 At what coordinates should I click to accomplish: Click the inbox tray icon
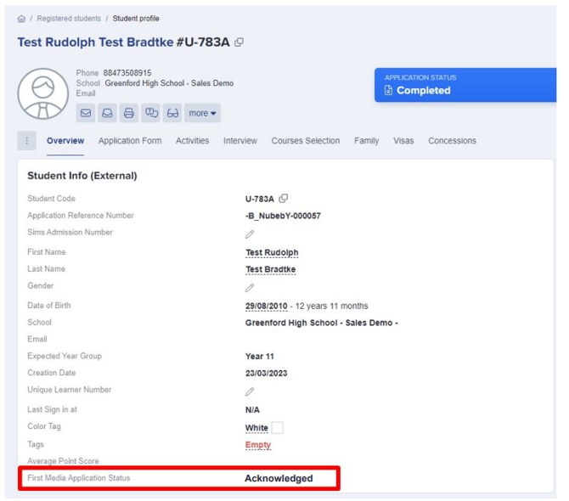(108, 113)
